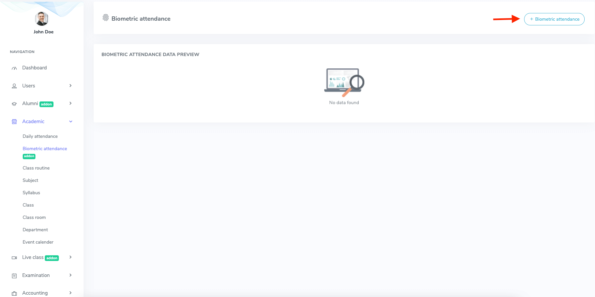Click the Users person icon
The height and width of the screenshot is (297, 595).
click(x=14, y=86)
